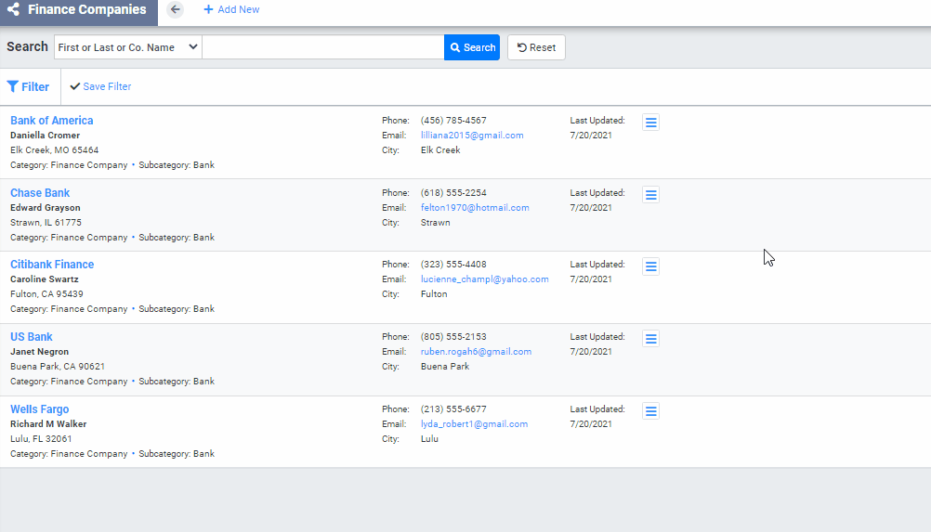Reset the search with the Reset button

coord(536,47)
